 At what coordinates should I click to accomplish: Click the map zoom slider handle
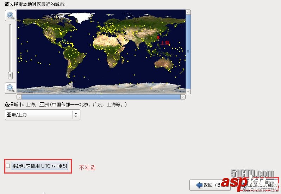[11, 76]
